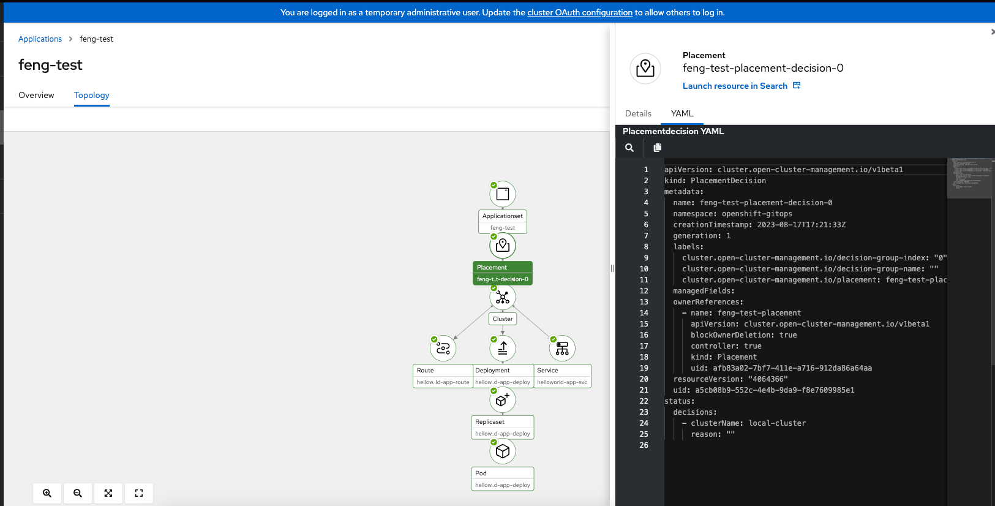
Task: Select the Route node icon
Action: [443, 349]
